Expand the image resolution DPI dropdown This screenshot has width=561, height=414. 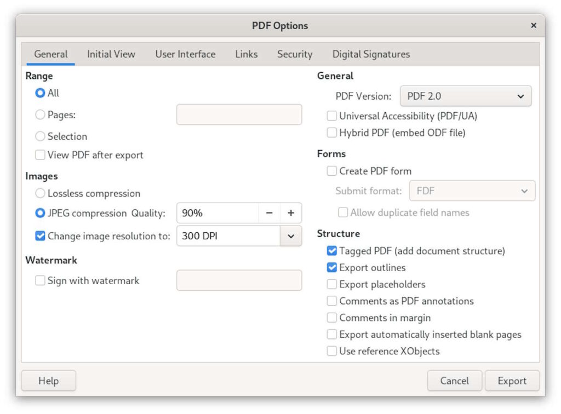[x=292, y=236]
